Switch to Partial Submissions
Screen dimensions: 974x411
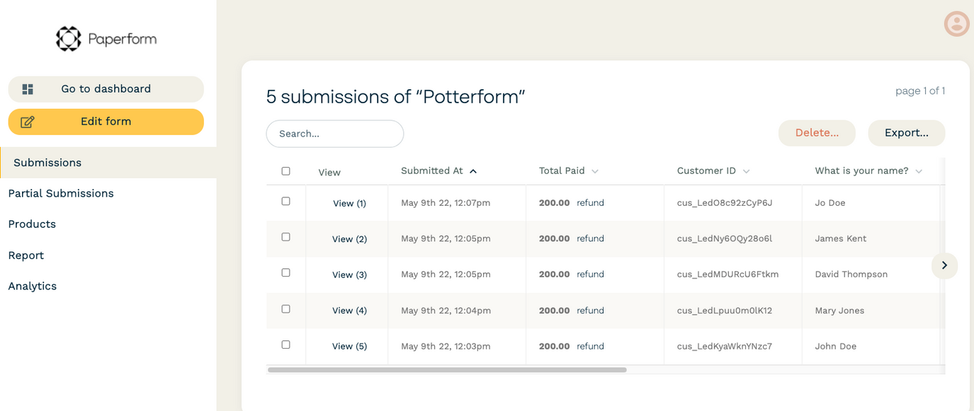[60, 192]
